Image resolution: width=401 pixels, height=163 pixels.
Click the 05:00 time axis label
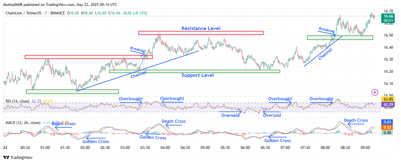(x=205, y=147)
